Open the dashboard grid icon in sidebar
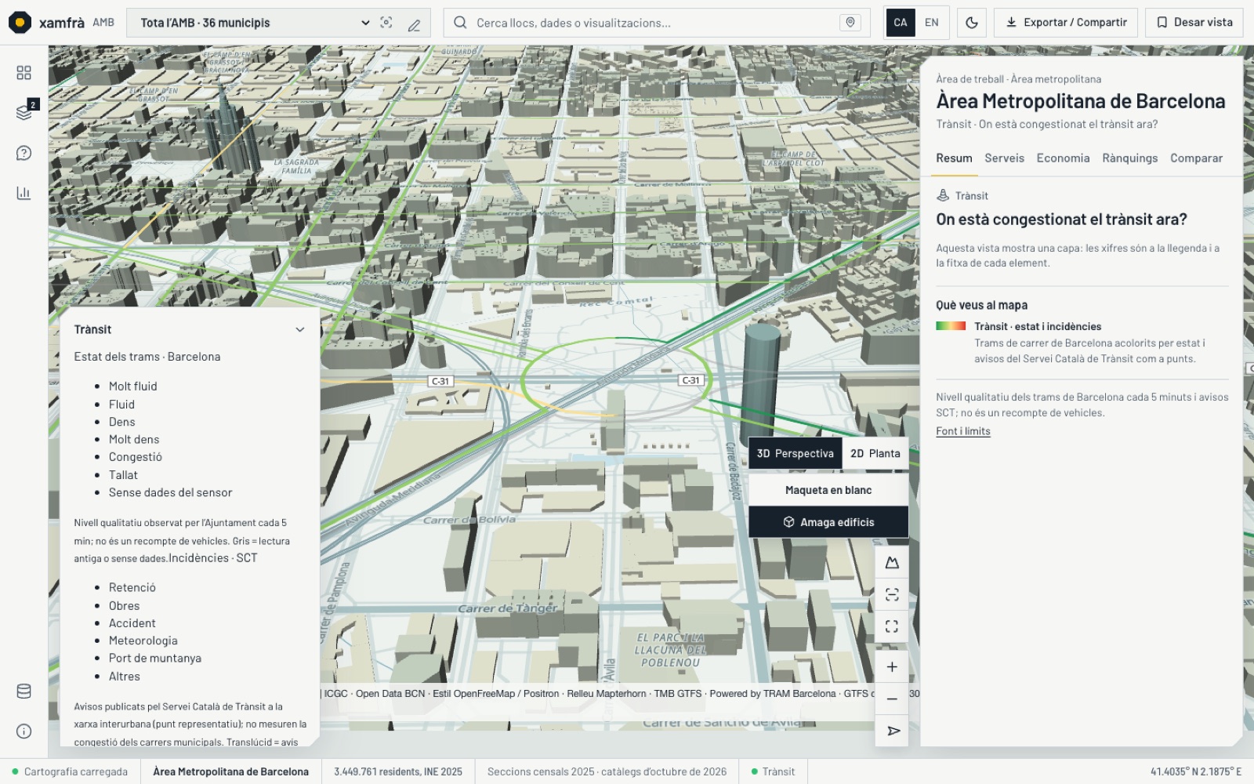 (24, 73)
